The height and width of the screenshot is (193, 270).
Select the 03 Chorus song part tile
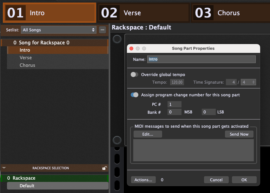tap(231, 13)
